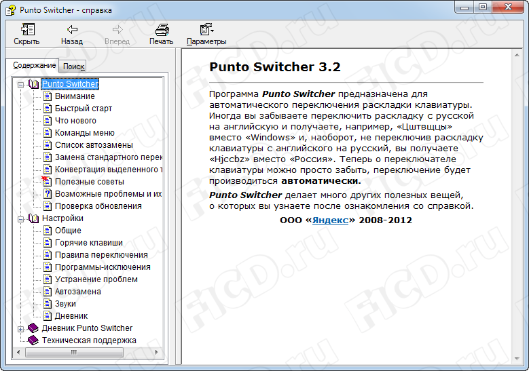Image resolution: width=529 pixels, height=371 pixels.
Task: Click the Скрыть toolbar icon
Action: click(x=27, y=30)
